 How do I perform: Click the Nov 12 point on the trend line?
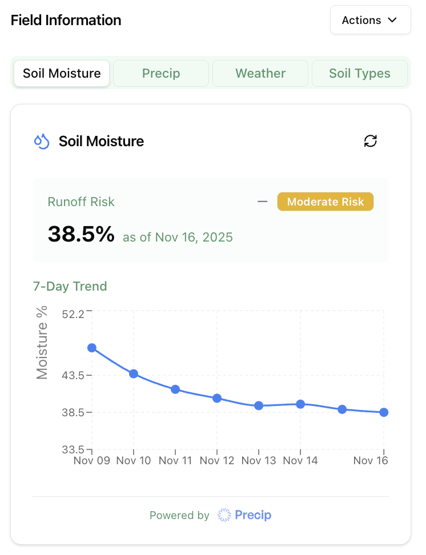(217, 398)
